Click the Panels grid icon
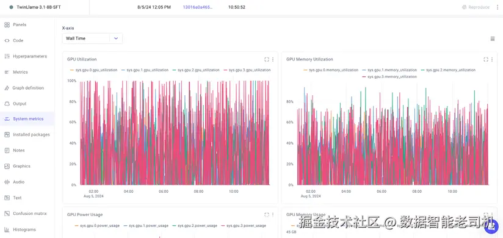The image size is (503, 238). pos(7,24)
